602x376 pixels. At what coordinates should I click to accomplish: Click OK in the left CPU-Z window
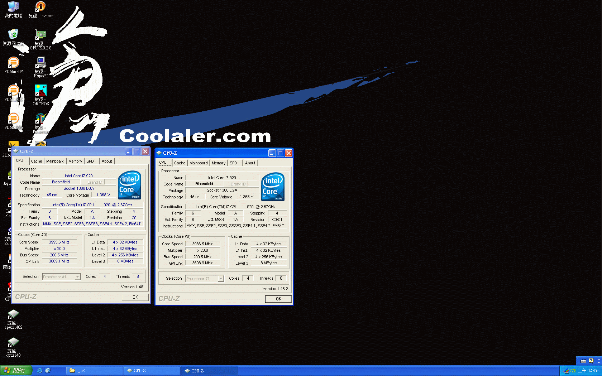135,297
